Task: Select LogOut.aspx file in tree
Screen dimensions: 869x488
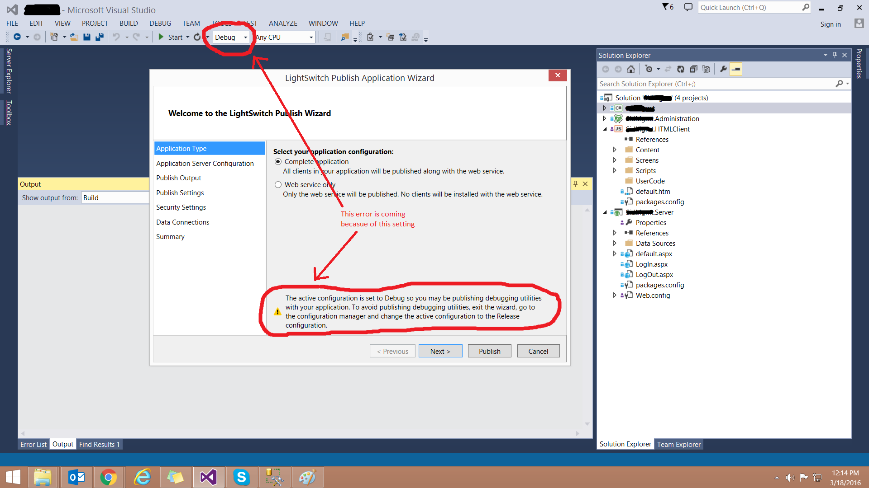Action: tap(654, 274)
